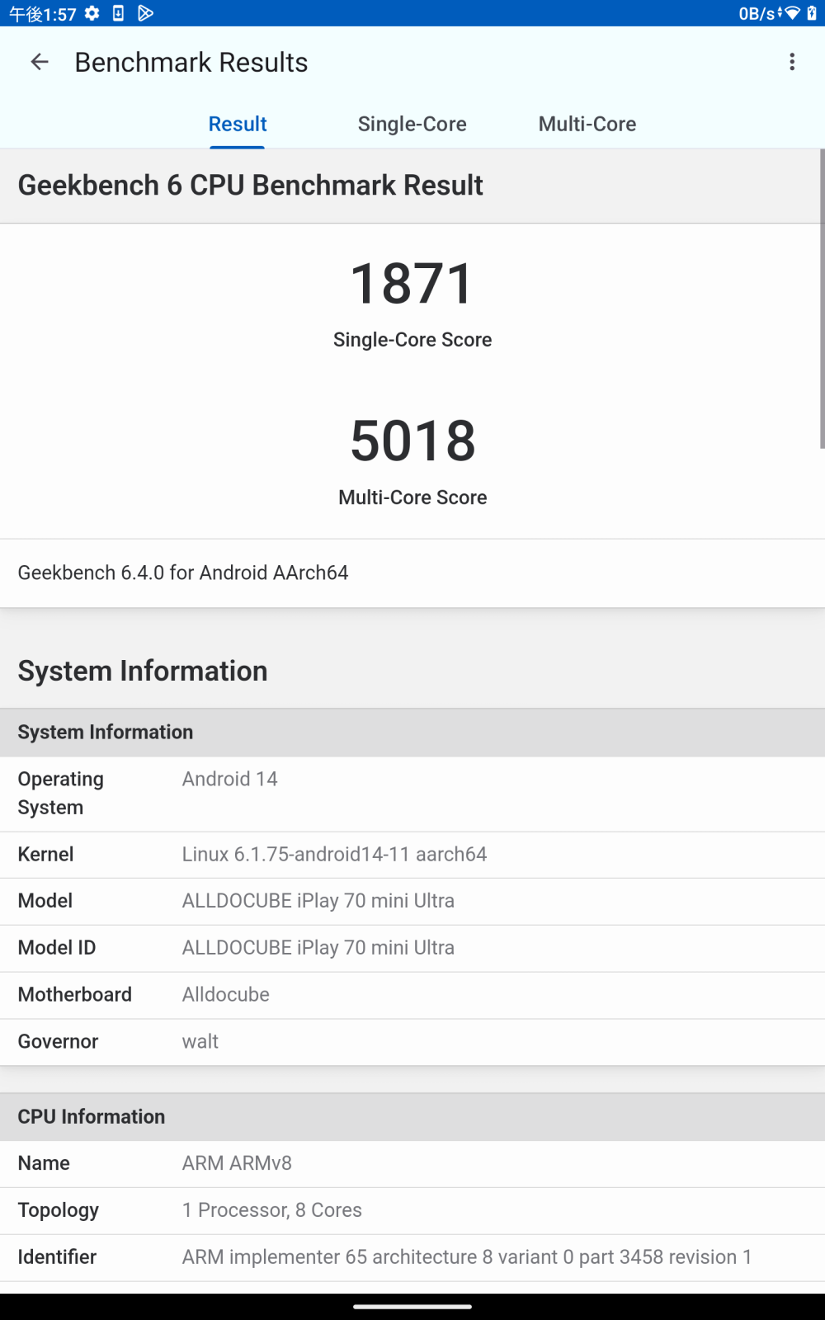Screen dimensions: 825x1320
Task: Tap the large System Information heading
Action: (143, 671)
